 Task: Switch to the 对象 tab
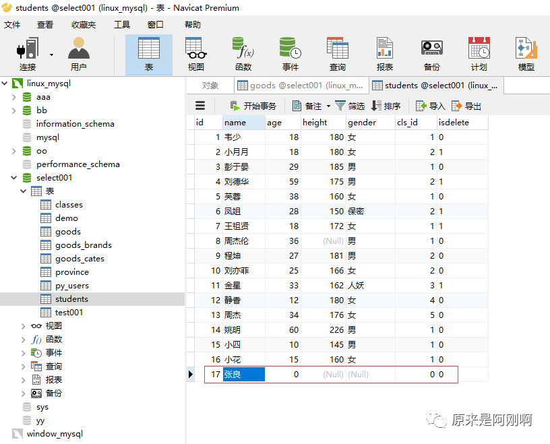coord(210,85)
